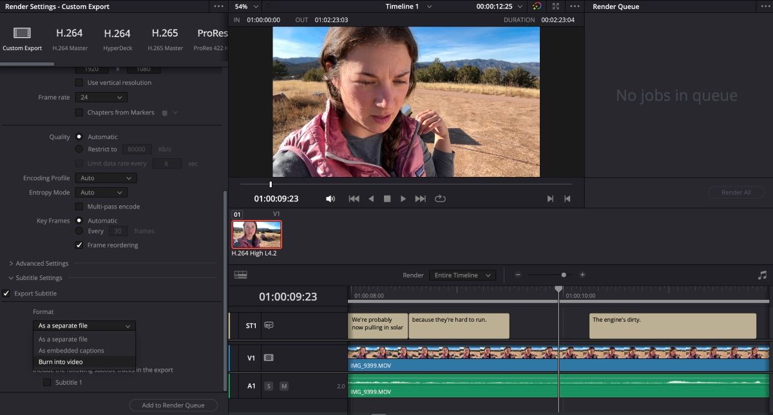The width and height of the screenshot is (773, 415).
Task: Expand the viewer to full screen
Action: [555, 6]
